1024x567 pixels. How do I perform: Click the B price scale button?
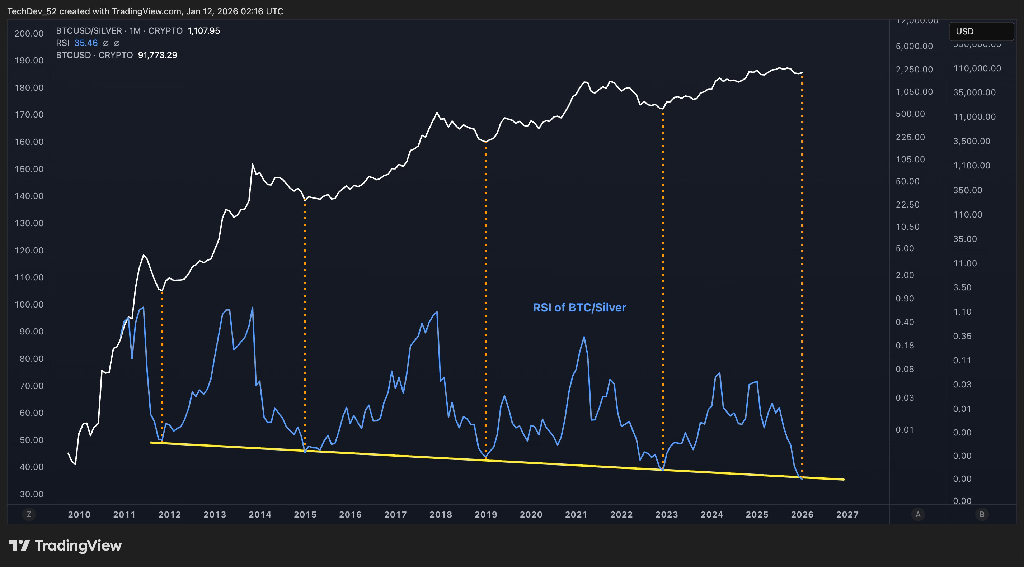click(981, 514)
